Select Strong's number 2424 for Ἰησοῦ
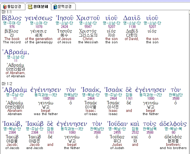Image resolution: width=190 pixels, height=154 pixels. click(64, 27)
